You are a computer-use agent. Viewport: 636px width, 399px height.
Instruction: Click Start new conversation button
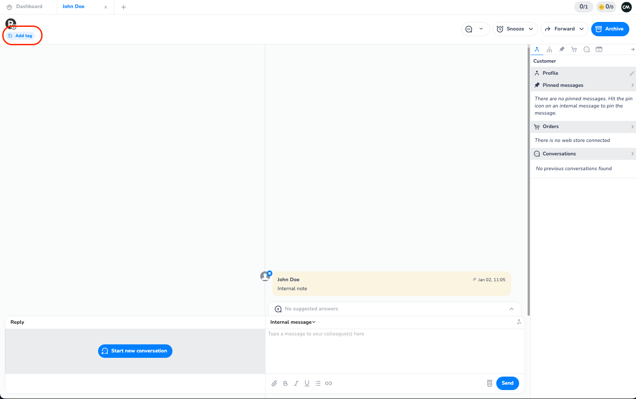(x=135, y=351)
